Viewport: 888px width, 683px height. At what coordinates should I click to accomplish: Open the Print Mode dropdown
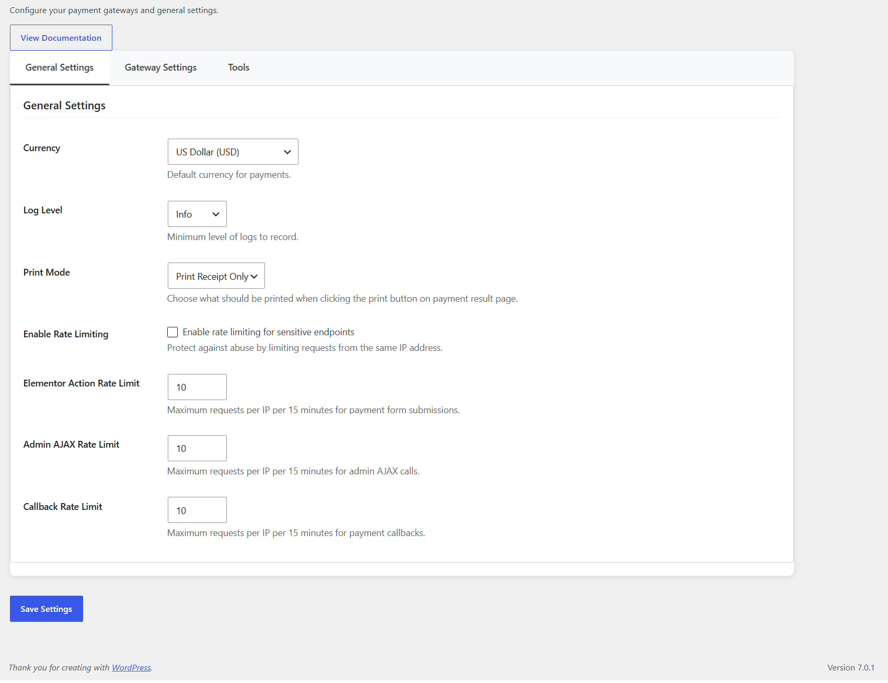(x=216, y=276)
